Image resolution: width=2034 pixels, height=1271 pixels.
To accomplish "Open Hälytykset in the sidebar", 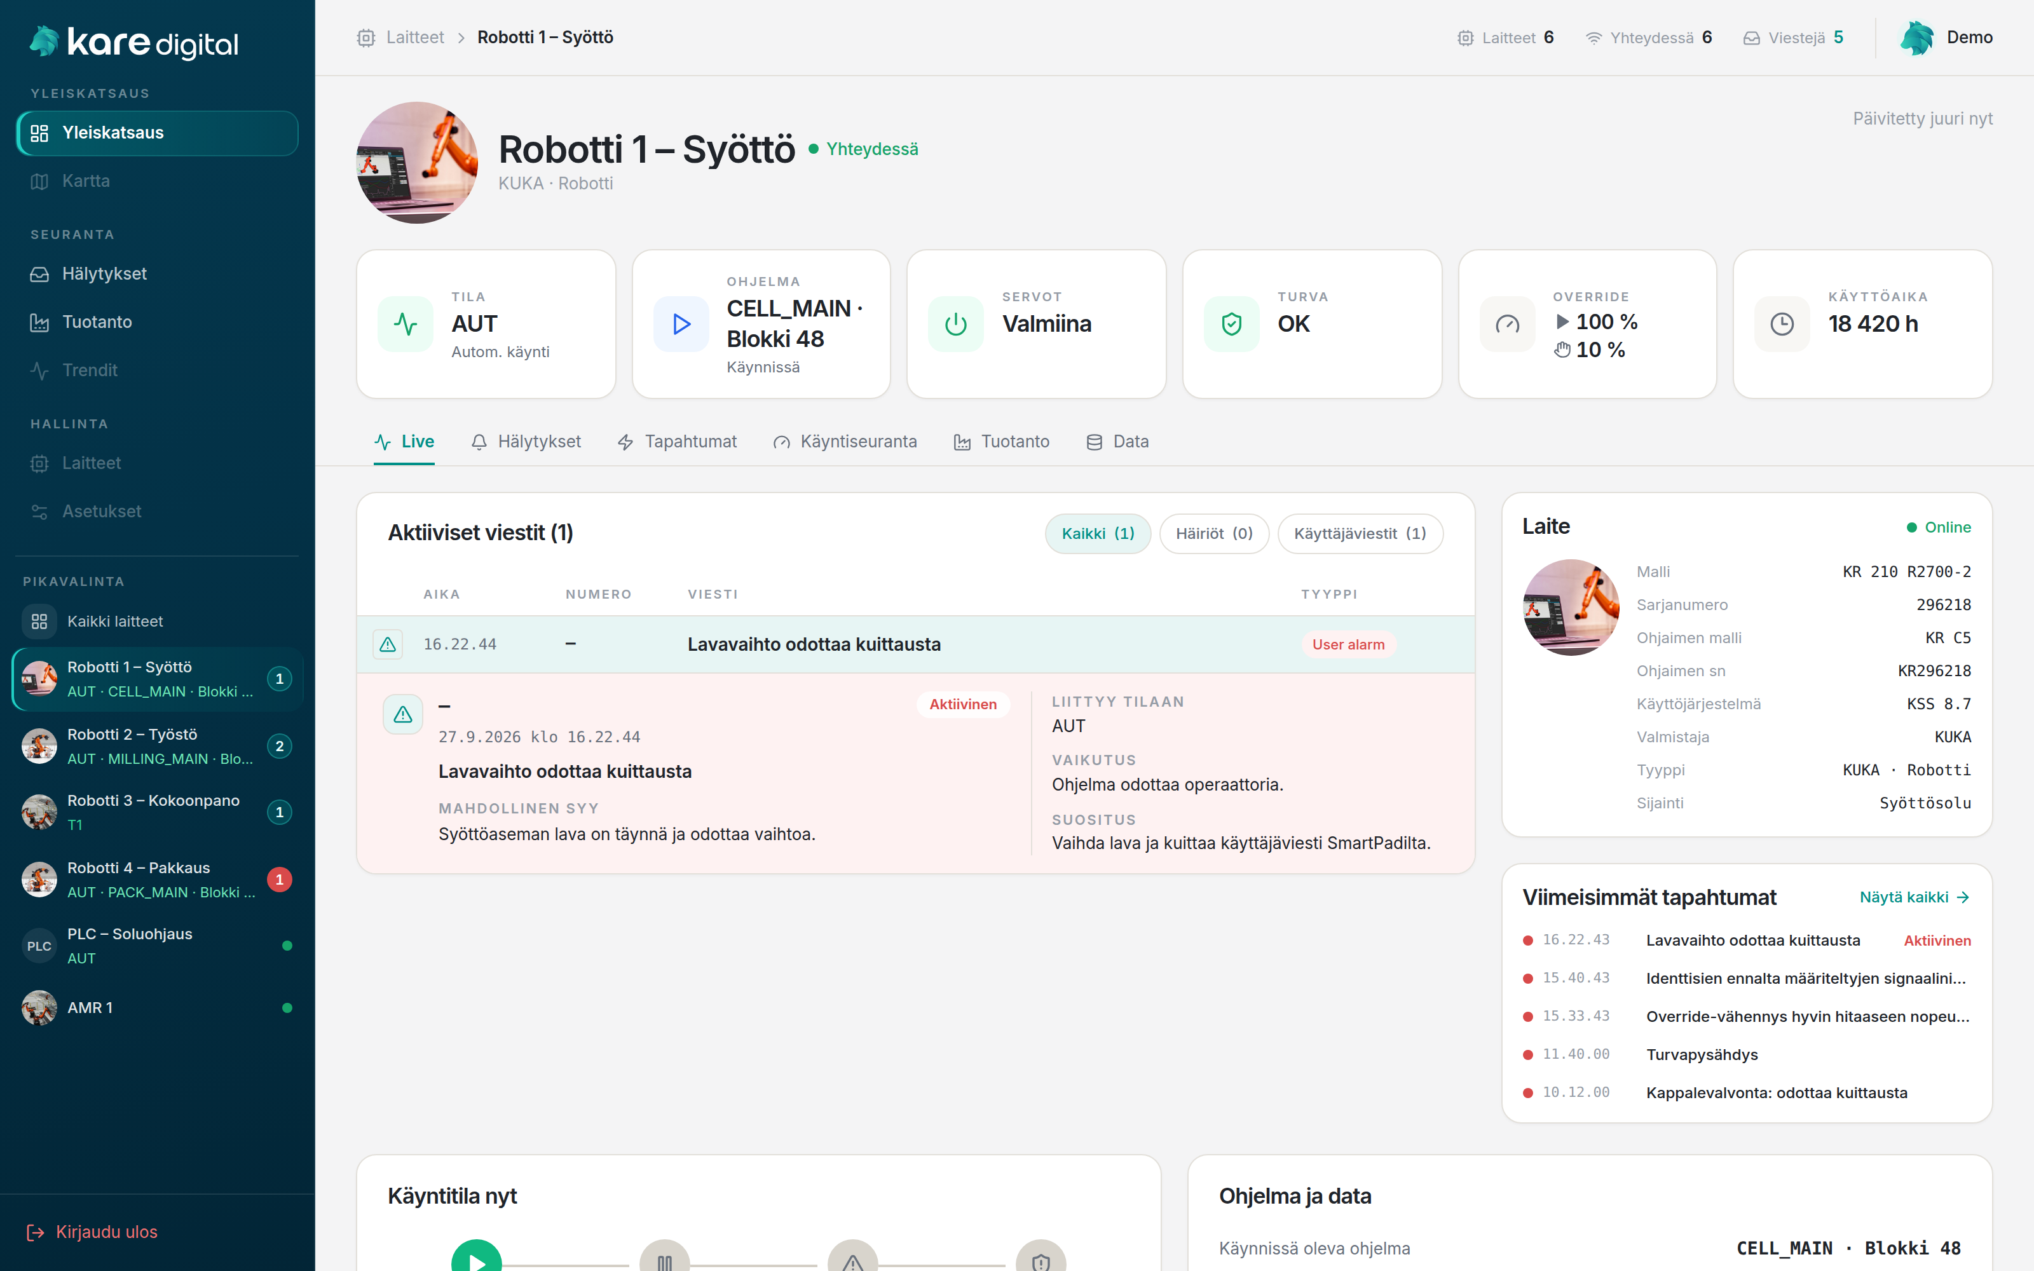I will tap(157, 274).
